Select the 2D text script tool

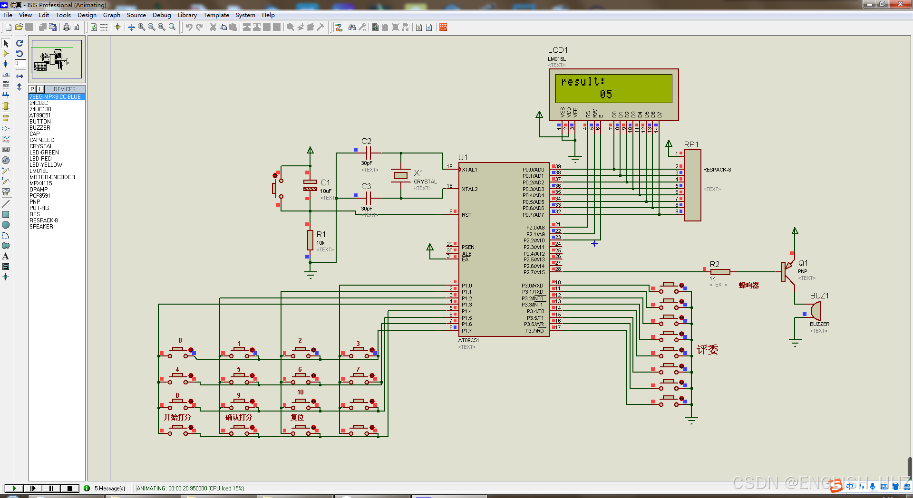(6, 256)
